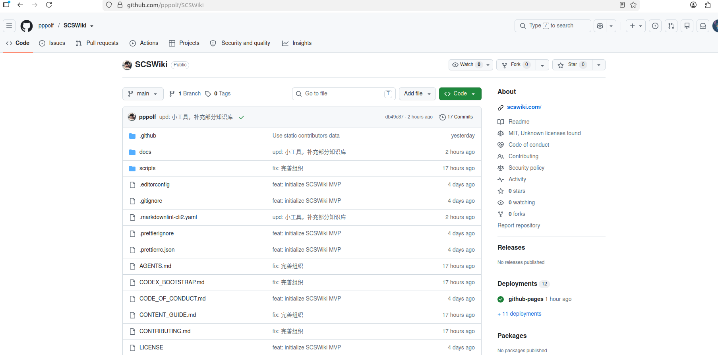The height and width of the screenshot is (355, 718).
Task: Click the Go to file search field
Action: [x=344, y=94]
